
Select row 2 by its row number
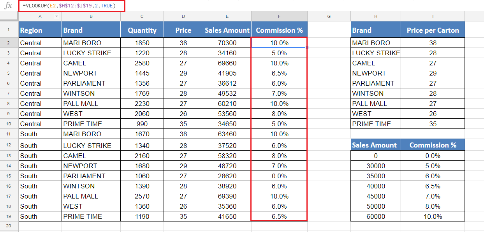coord(9,43)
